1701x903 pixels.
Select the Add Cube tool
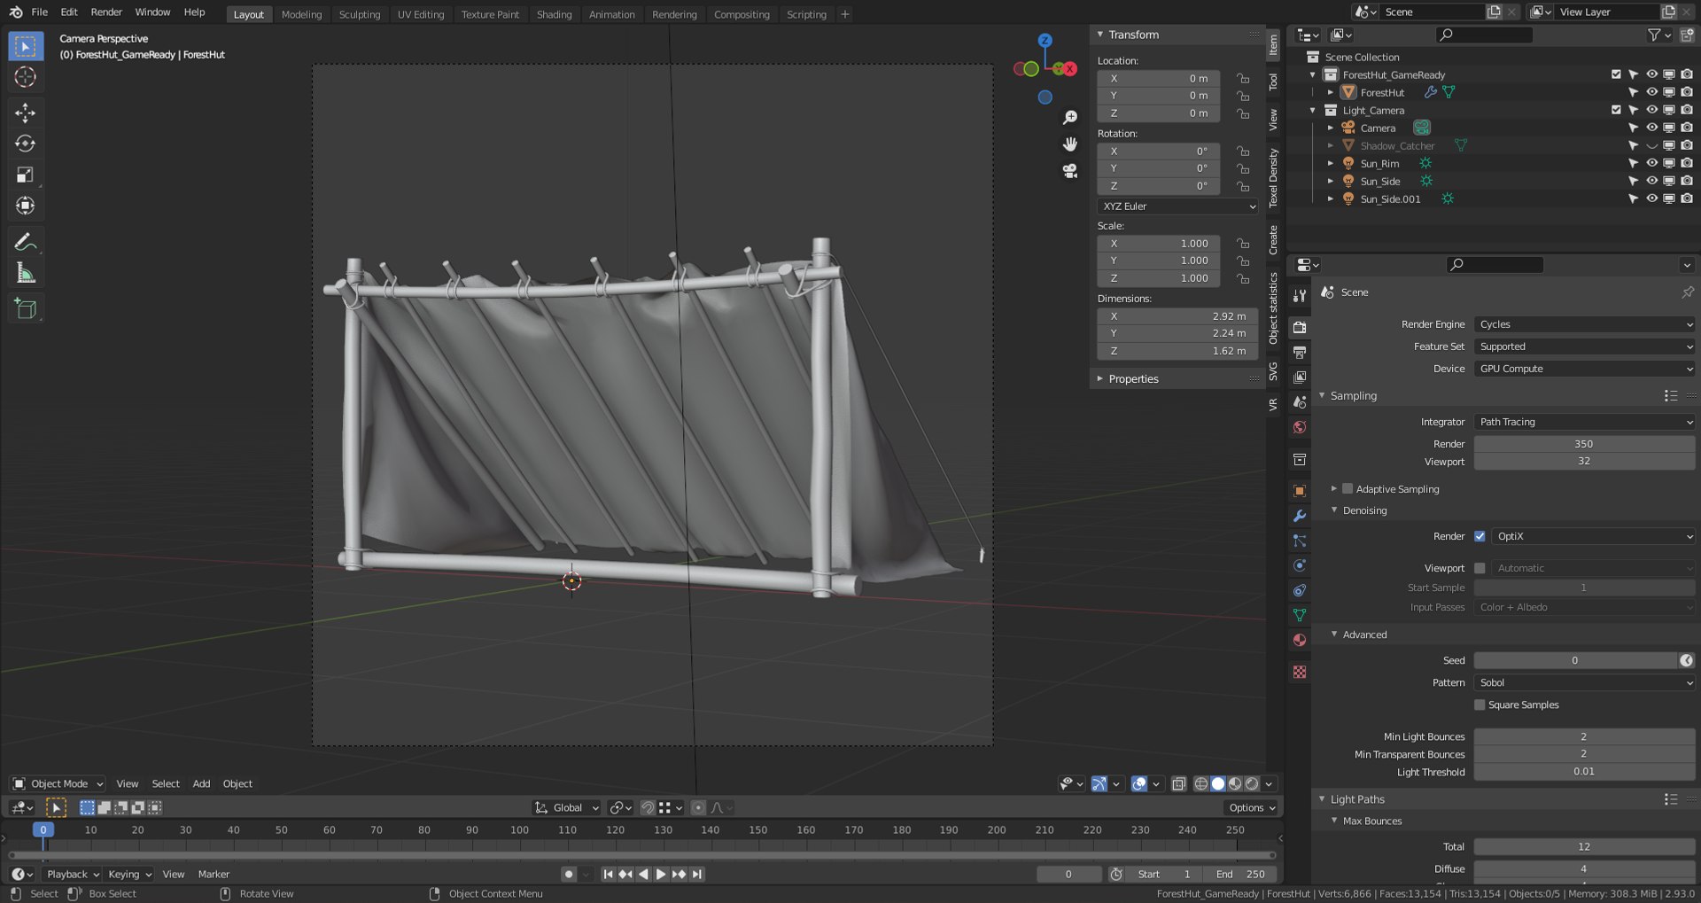(26, 308)
